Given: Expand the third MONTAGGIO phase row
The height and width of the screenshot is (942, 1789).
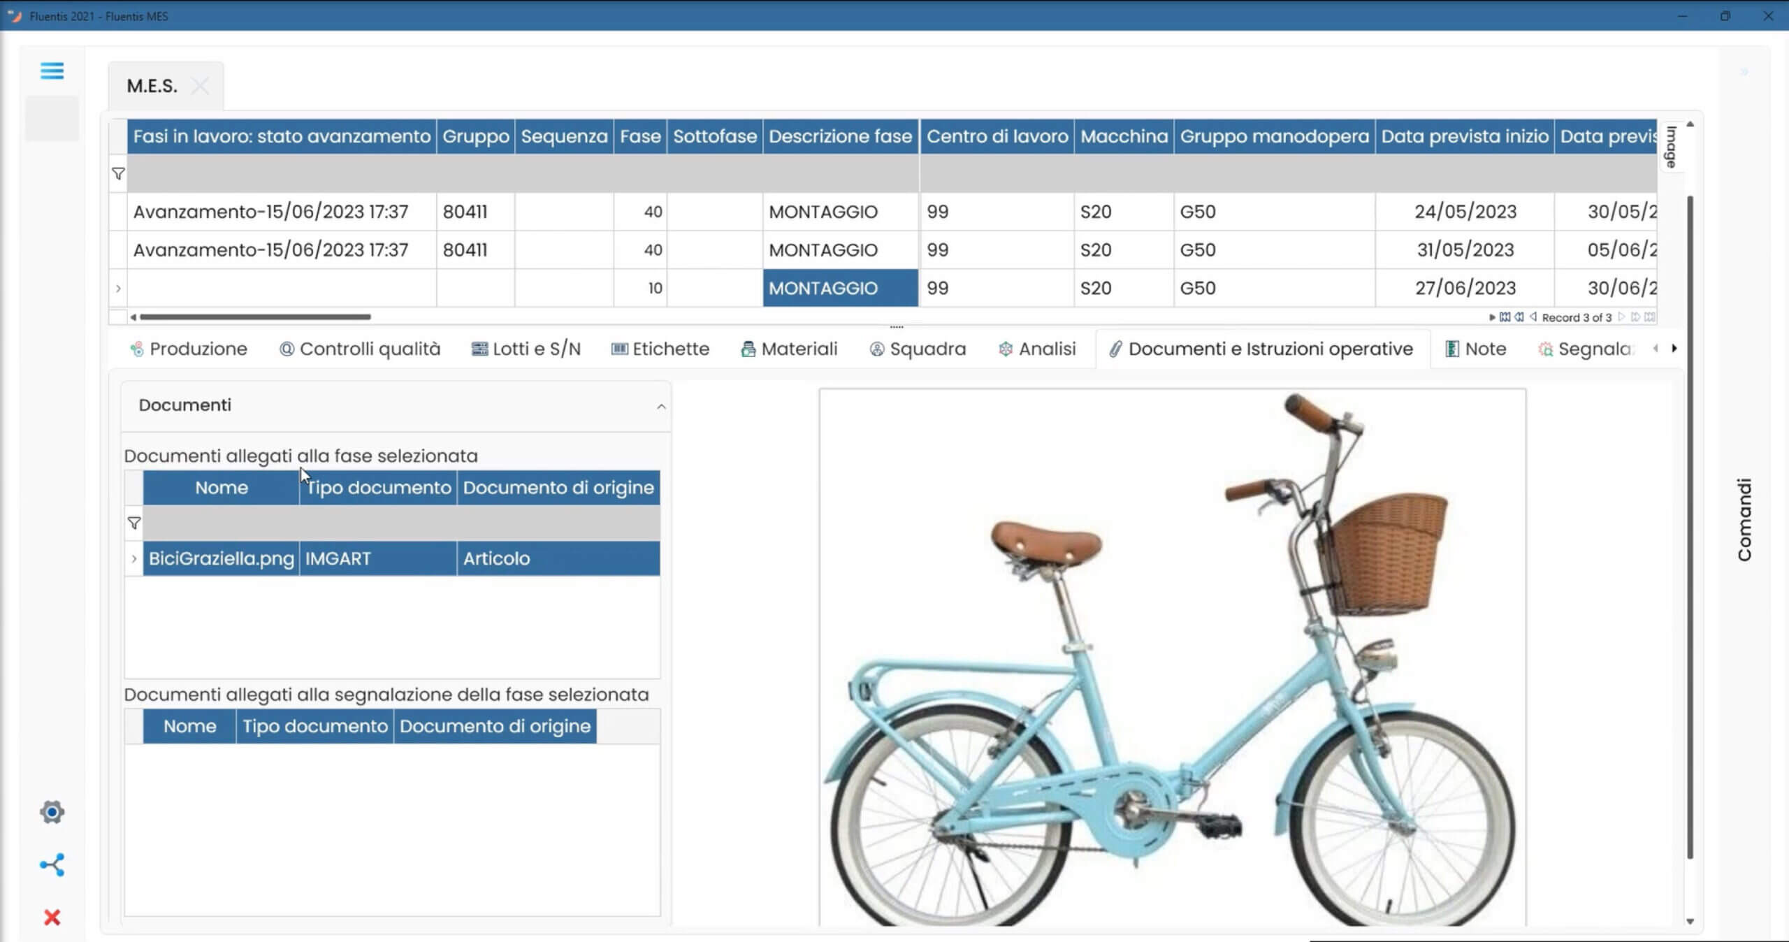Looking at the screenshot, I should click(x=118, y=288).
